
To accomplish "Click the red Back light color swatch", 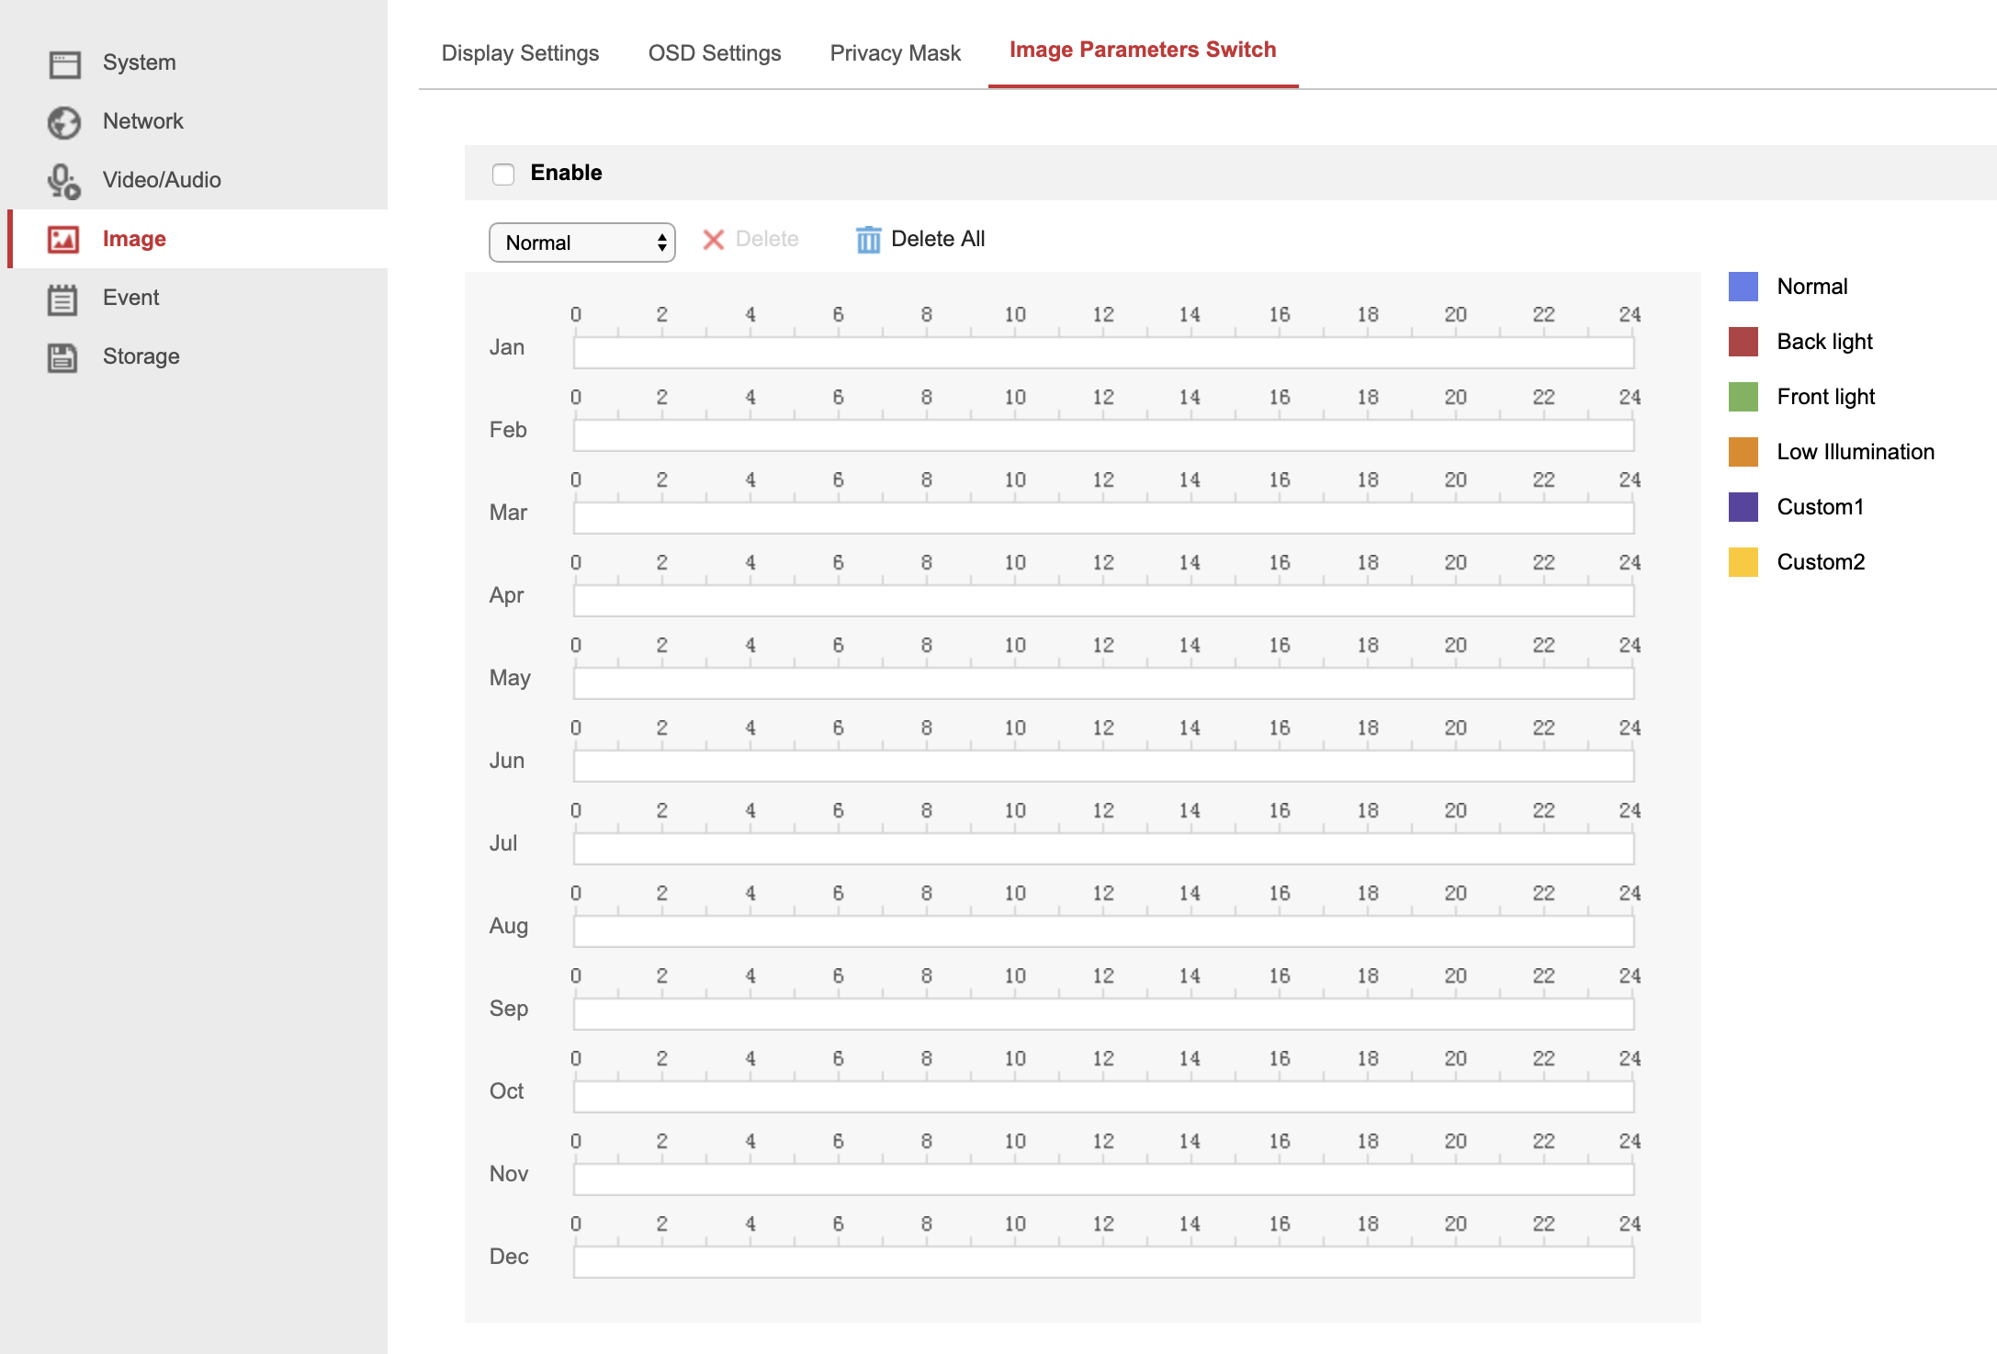I will coord(1743,342).
